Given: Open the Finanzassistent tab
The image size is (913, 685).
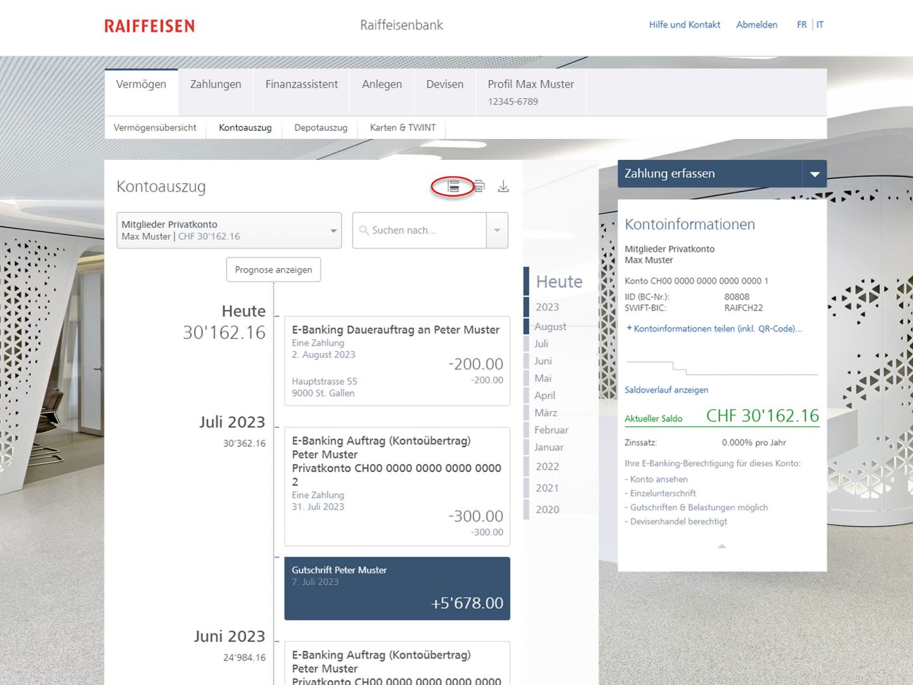Looking at the screenshot, I should coord(301,84).
